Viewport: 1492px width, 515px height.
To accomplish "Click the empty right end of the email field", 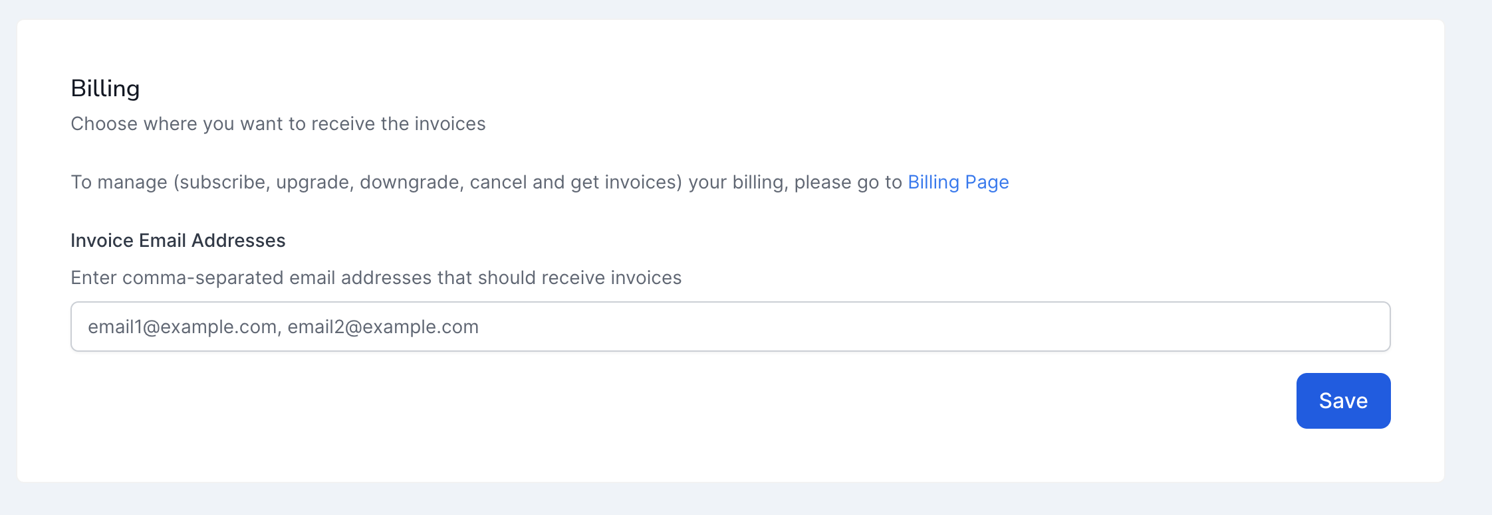I will [x=1263, y=327].
